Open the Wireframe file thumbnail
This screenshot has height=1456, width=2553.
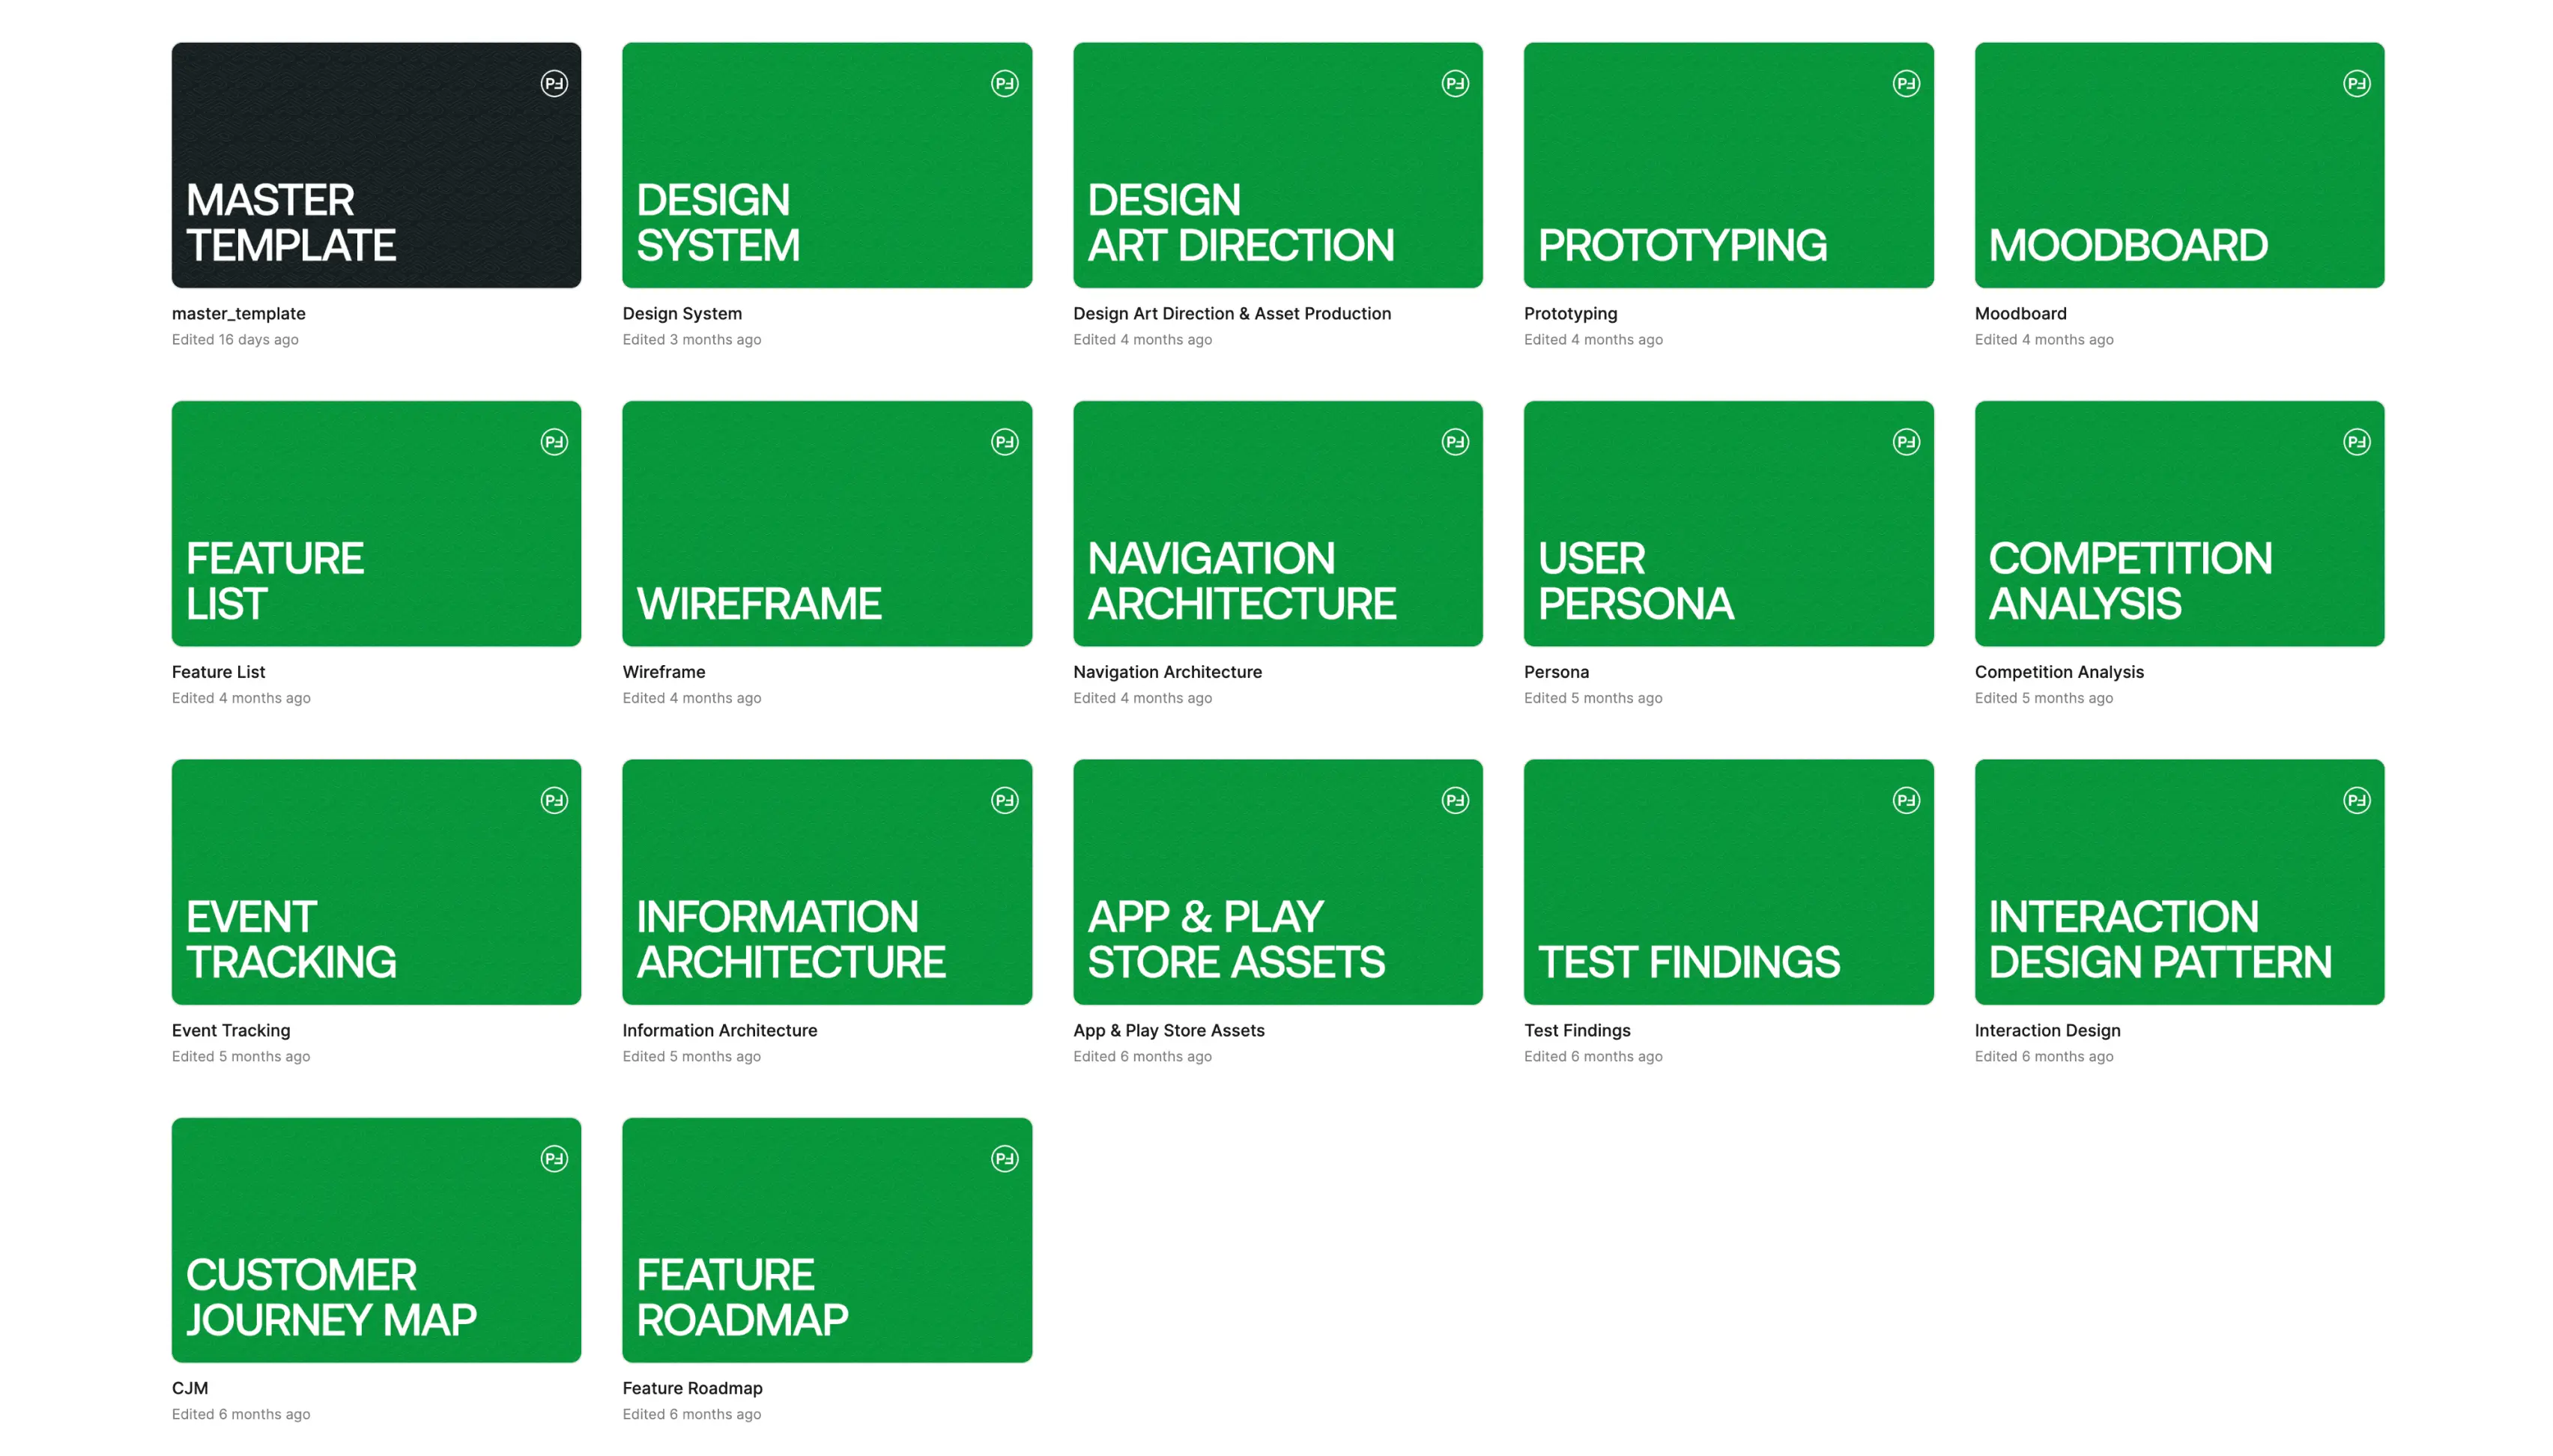[827, 523]
